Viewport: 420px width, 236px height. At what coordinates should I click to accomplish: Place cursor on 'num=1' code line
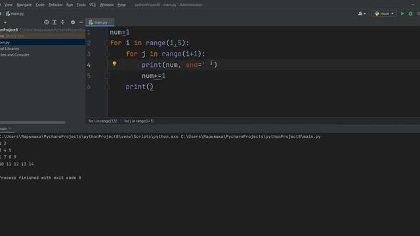(x=119, y=32)
